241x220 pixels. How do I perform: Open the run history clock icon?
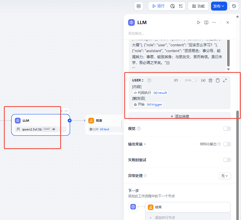(172, 6)
